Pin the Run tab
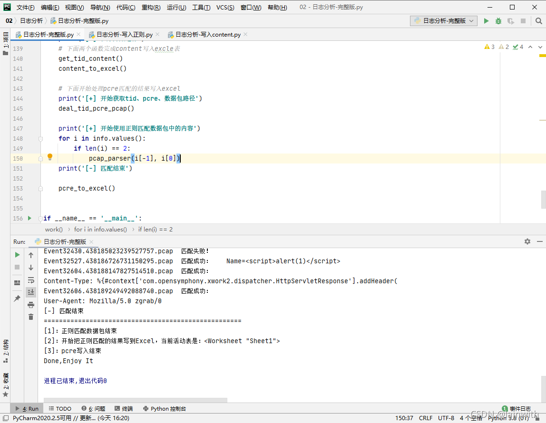 (x=17, y=298)
